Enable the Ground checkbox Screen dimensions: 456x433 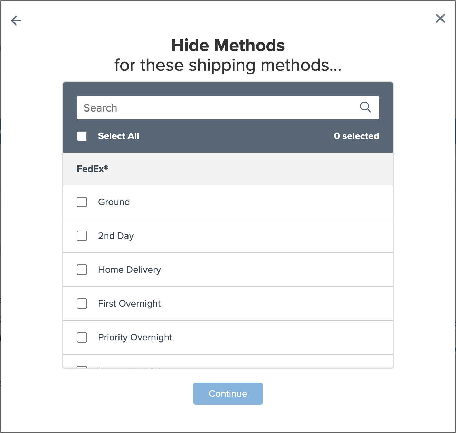coord(82,202)
